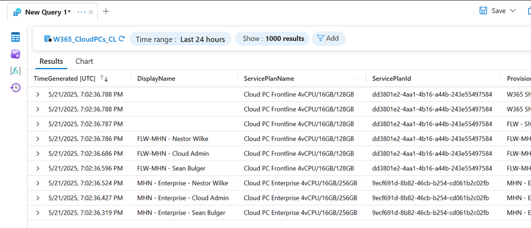Click the Add filter button
Viewport: 531px width, 228px height.
(328, 38)
